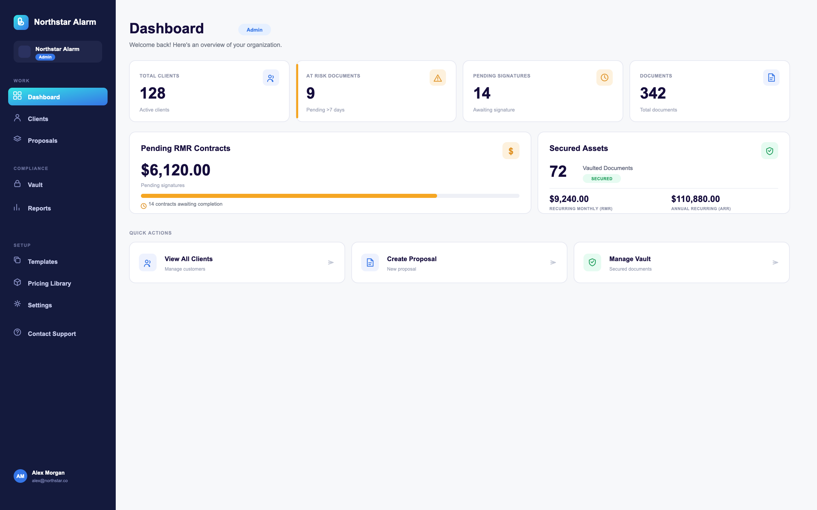Click the Pricing Library box icon
Viewport: 817px width, 510px height.
click(17, 282)
